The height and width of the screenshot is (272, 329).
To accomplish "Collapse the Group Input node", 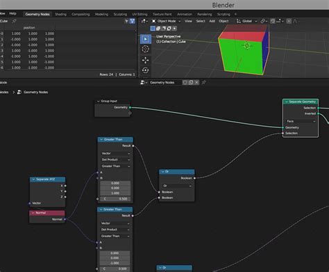I will [x=99, y=101].
